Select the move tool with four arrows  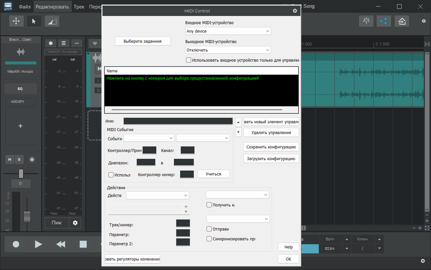tap(16, 21)
